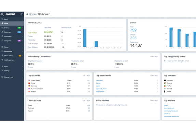Click the FireFox icon under Top browsers
The height and width of the screenshot is (134, 196).
coord(165,86)
